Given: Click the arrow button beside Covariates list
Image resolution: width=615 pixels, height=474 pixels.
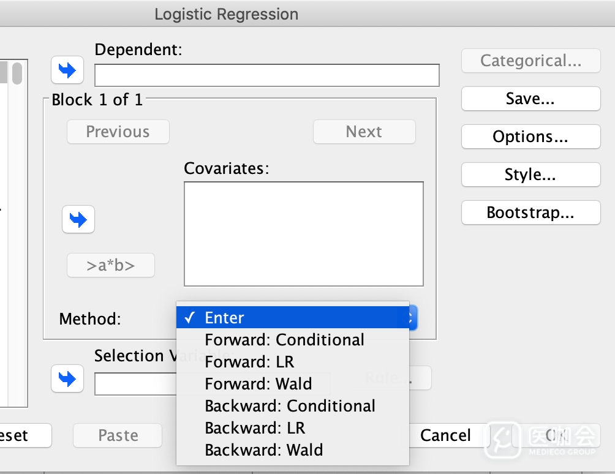Looking at the screenshot, I should pyautogui.click(x=78, y=219).
